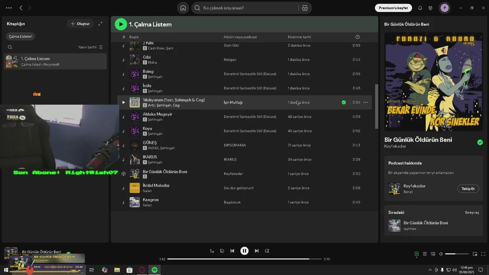Skip back 15 seconds
The height and width of the screenshot is (275, 489).
click(x=222, y=251)
